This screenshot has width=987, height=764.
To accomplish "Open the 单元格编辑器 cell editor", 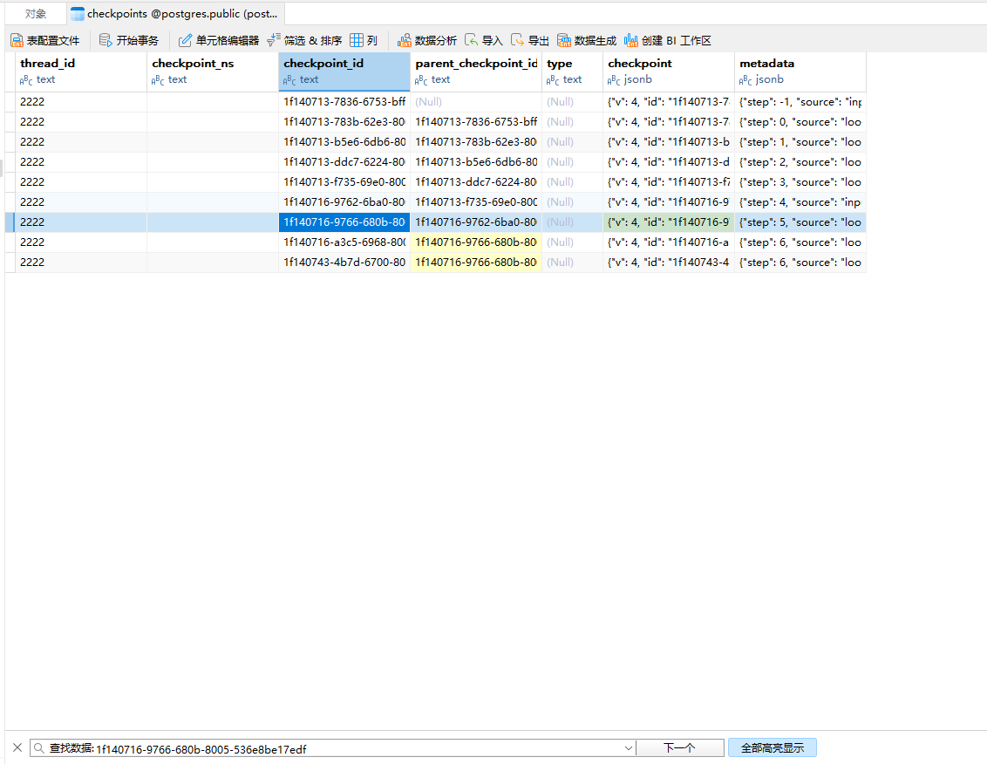I will [219, 41].
